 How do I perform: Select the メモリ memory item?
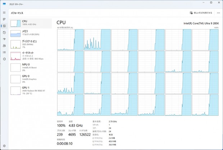coord(31,33)
